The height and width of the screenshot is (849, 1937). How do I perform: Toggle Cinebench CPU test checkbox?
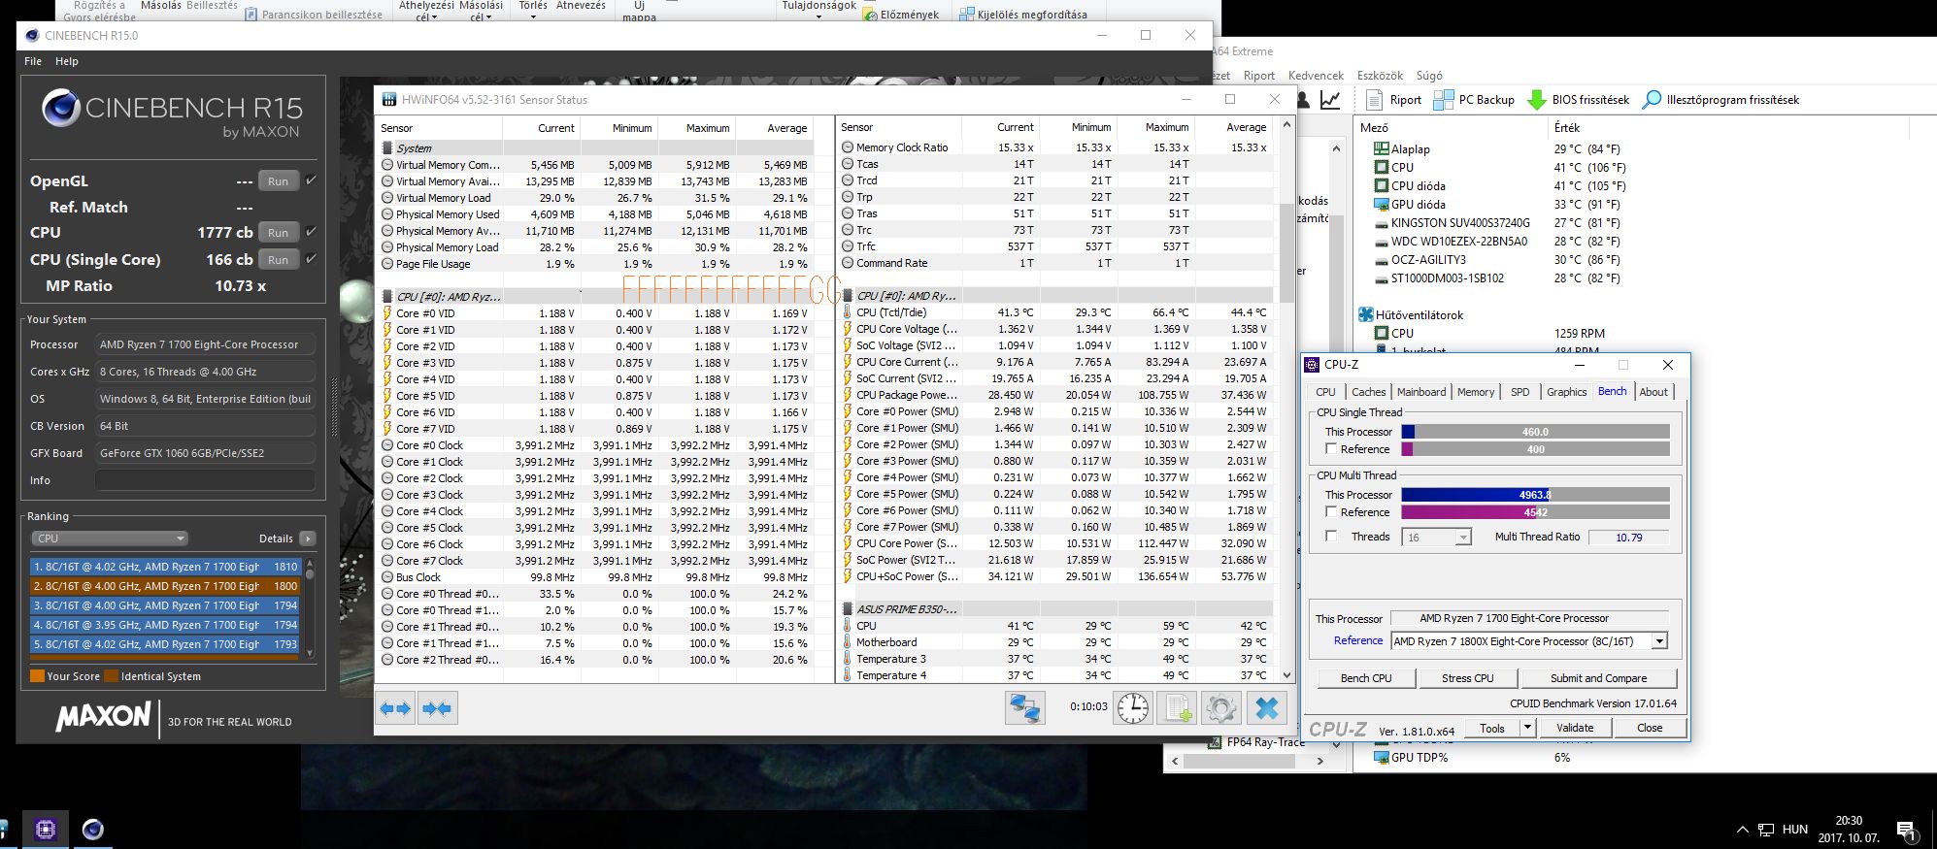[x=311, y=232]
